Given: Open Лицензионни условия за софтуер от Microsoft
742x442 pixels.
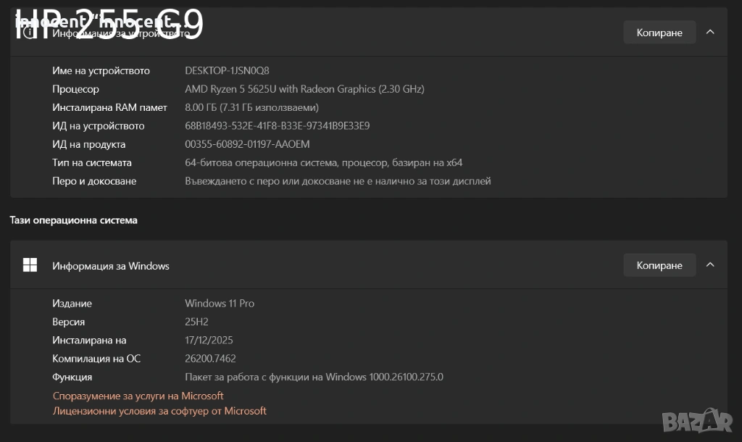Looking at the screenshot, I should click(159, 411).
